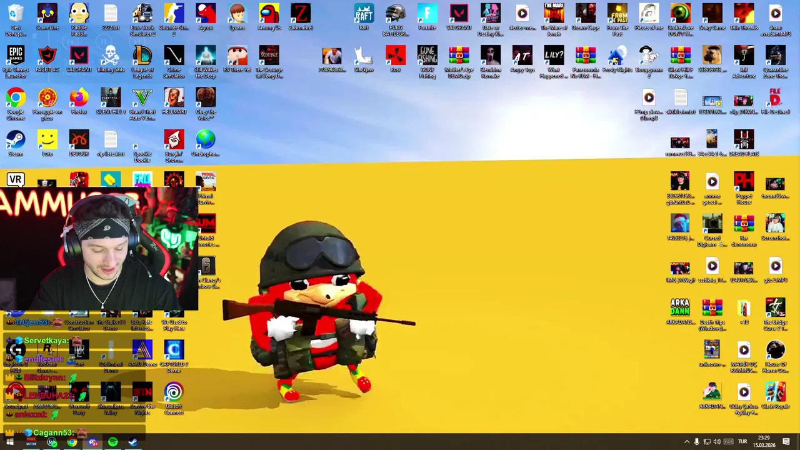The height and width of the screenshot is (450, 800).
Task: Open the Ubisoft Connect shortcut
Action: coord(174,399)
